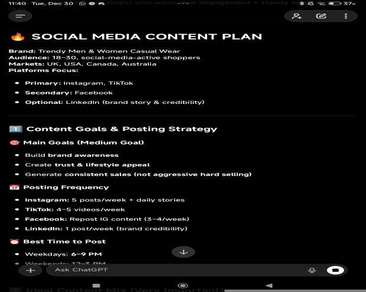The height and width of the screenshot is (292, 366).
Task: Tap the scroll-to-bottom arrow button
Action: point(184,252)
